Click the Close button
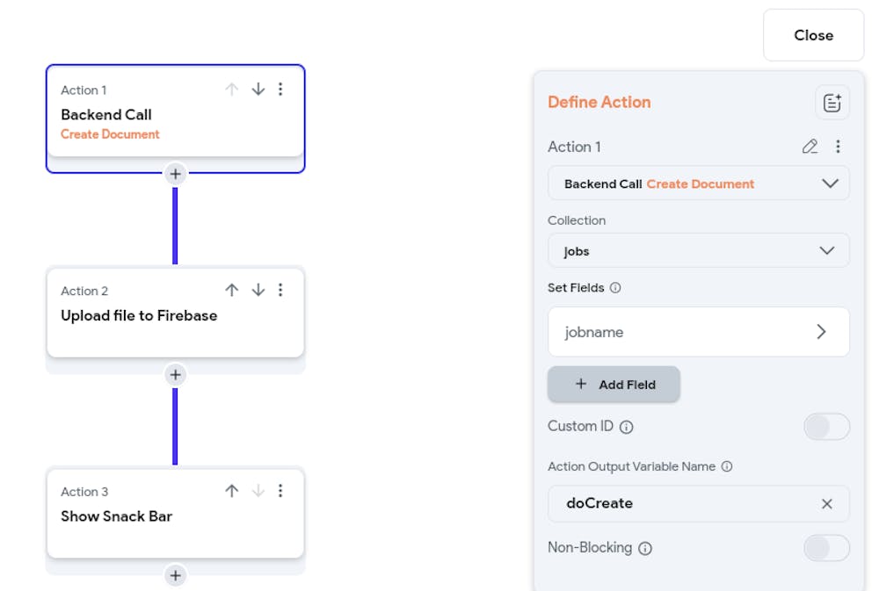 click(813, 35)
